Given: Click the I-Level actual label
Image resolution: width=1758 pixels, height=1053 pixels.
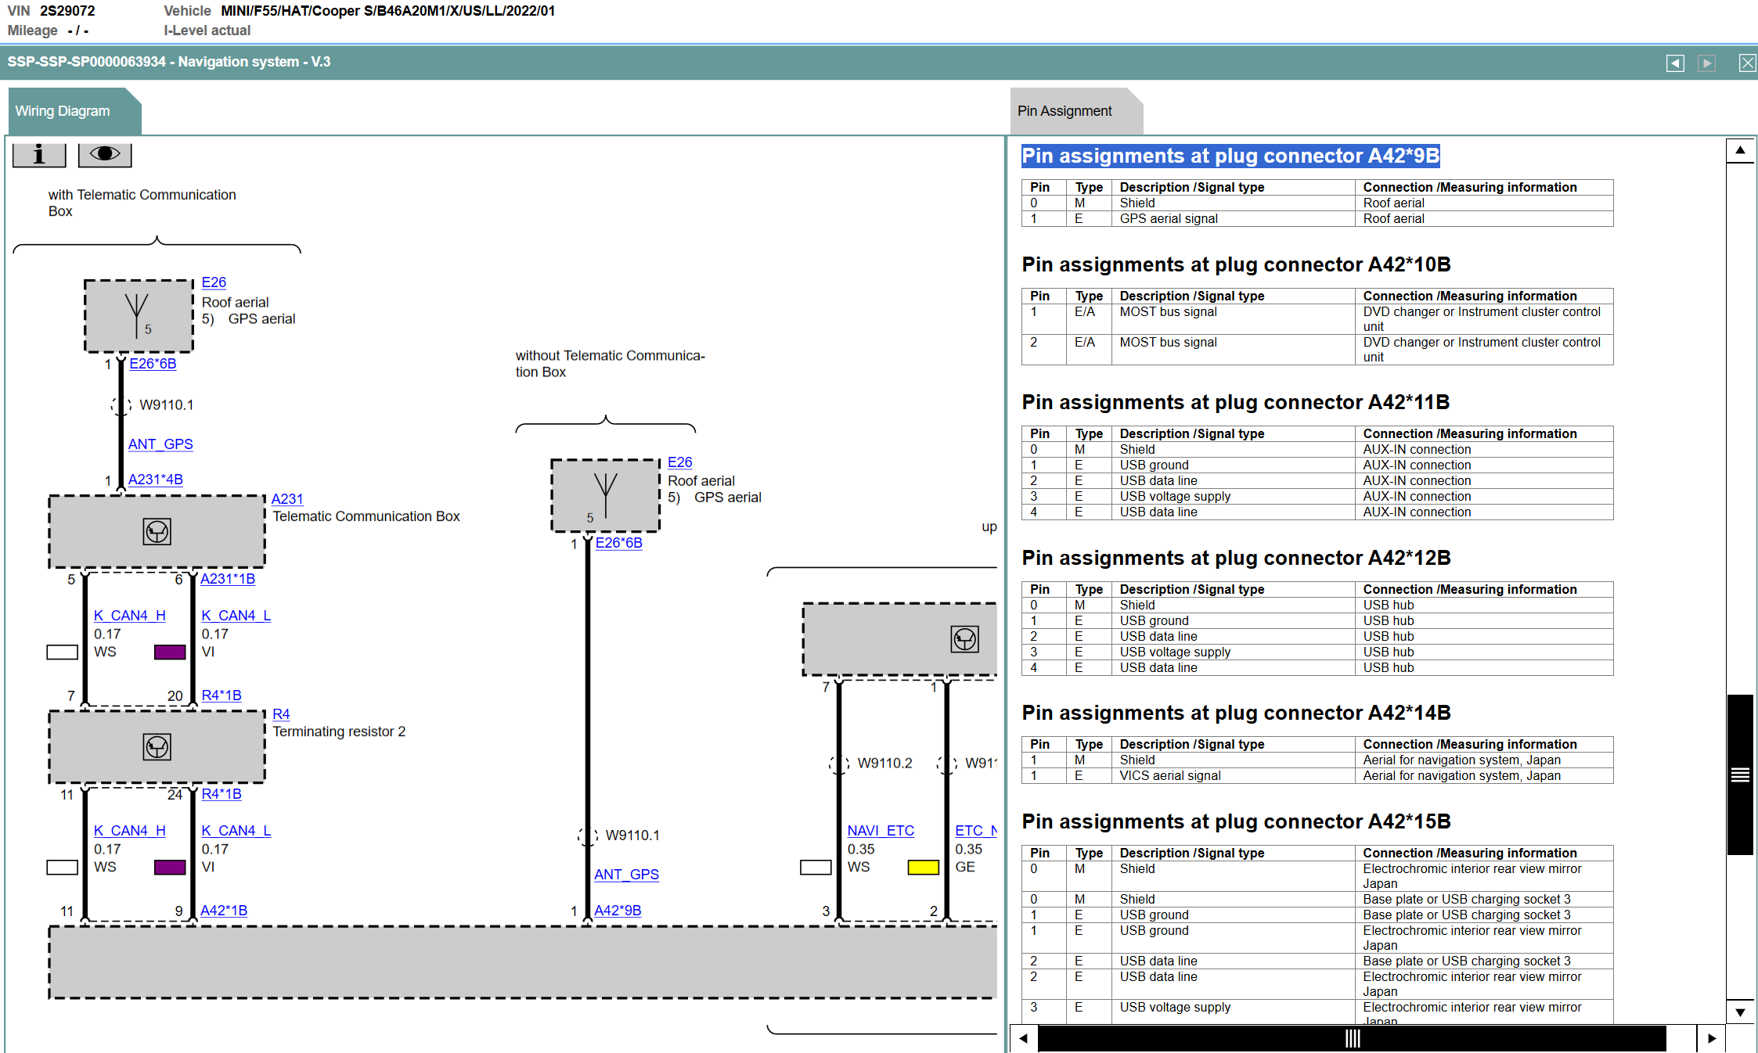Looking at the screenshot, I should coord(207,31).
